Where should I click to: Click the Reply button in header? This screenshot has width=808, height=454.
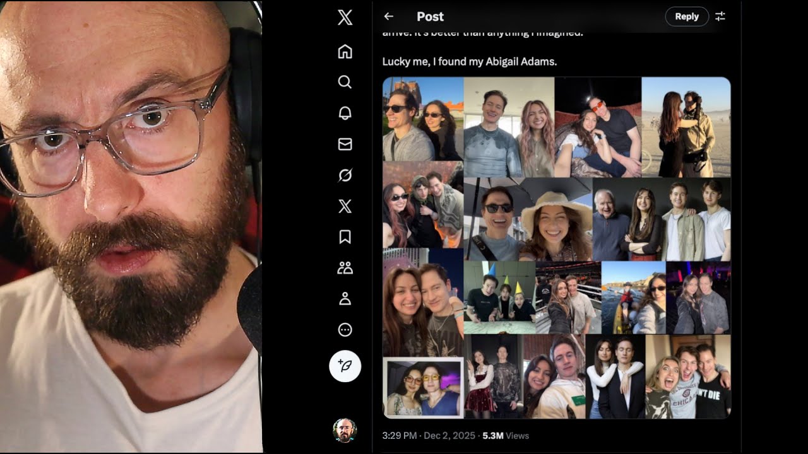pyautogui.click(x=687, y=16)
